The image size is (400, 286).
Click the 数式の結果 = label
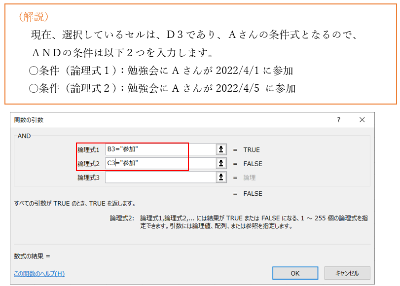[33, 256]
